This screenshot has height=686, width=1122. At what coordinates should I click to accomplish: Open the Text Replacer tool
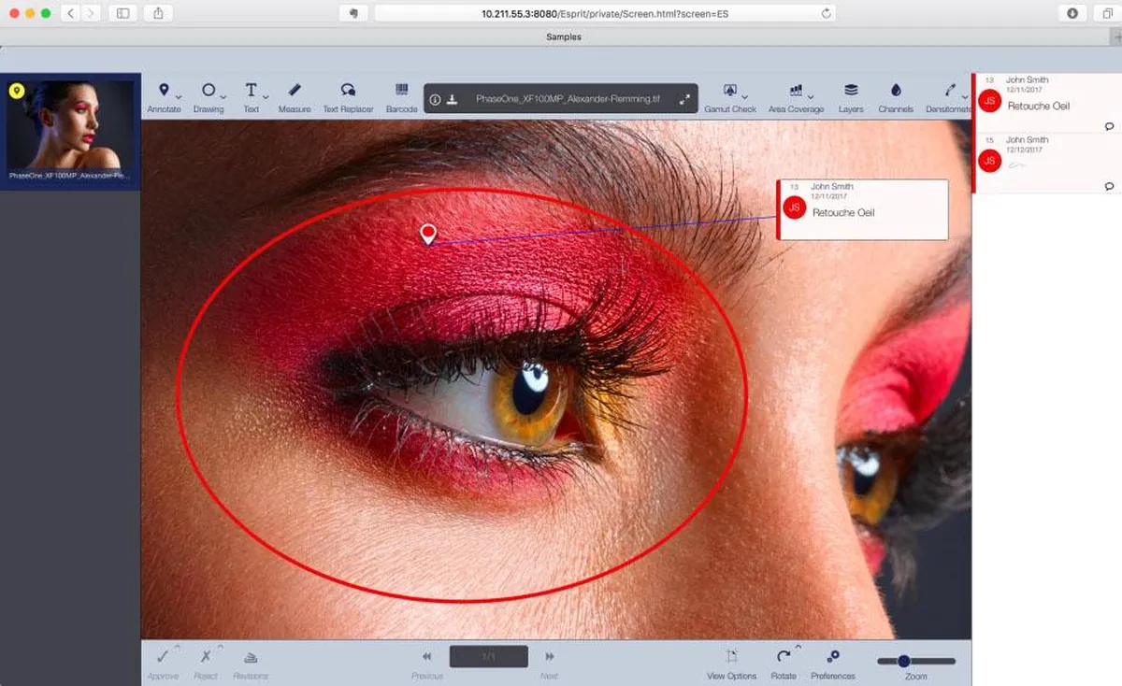tap(348, 91)
